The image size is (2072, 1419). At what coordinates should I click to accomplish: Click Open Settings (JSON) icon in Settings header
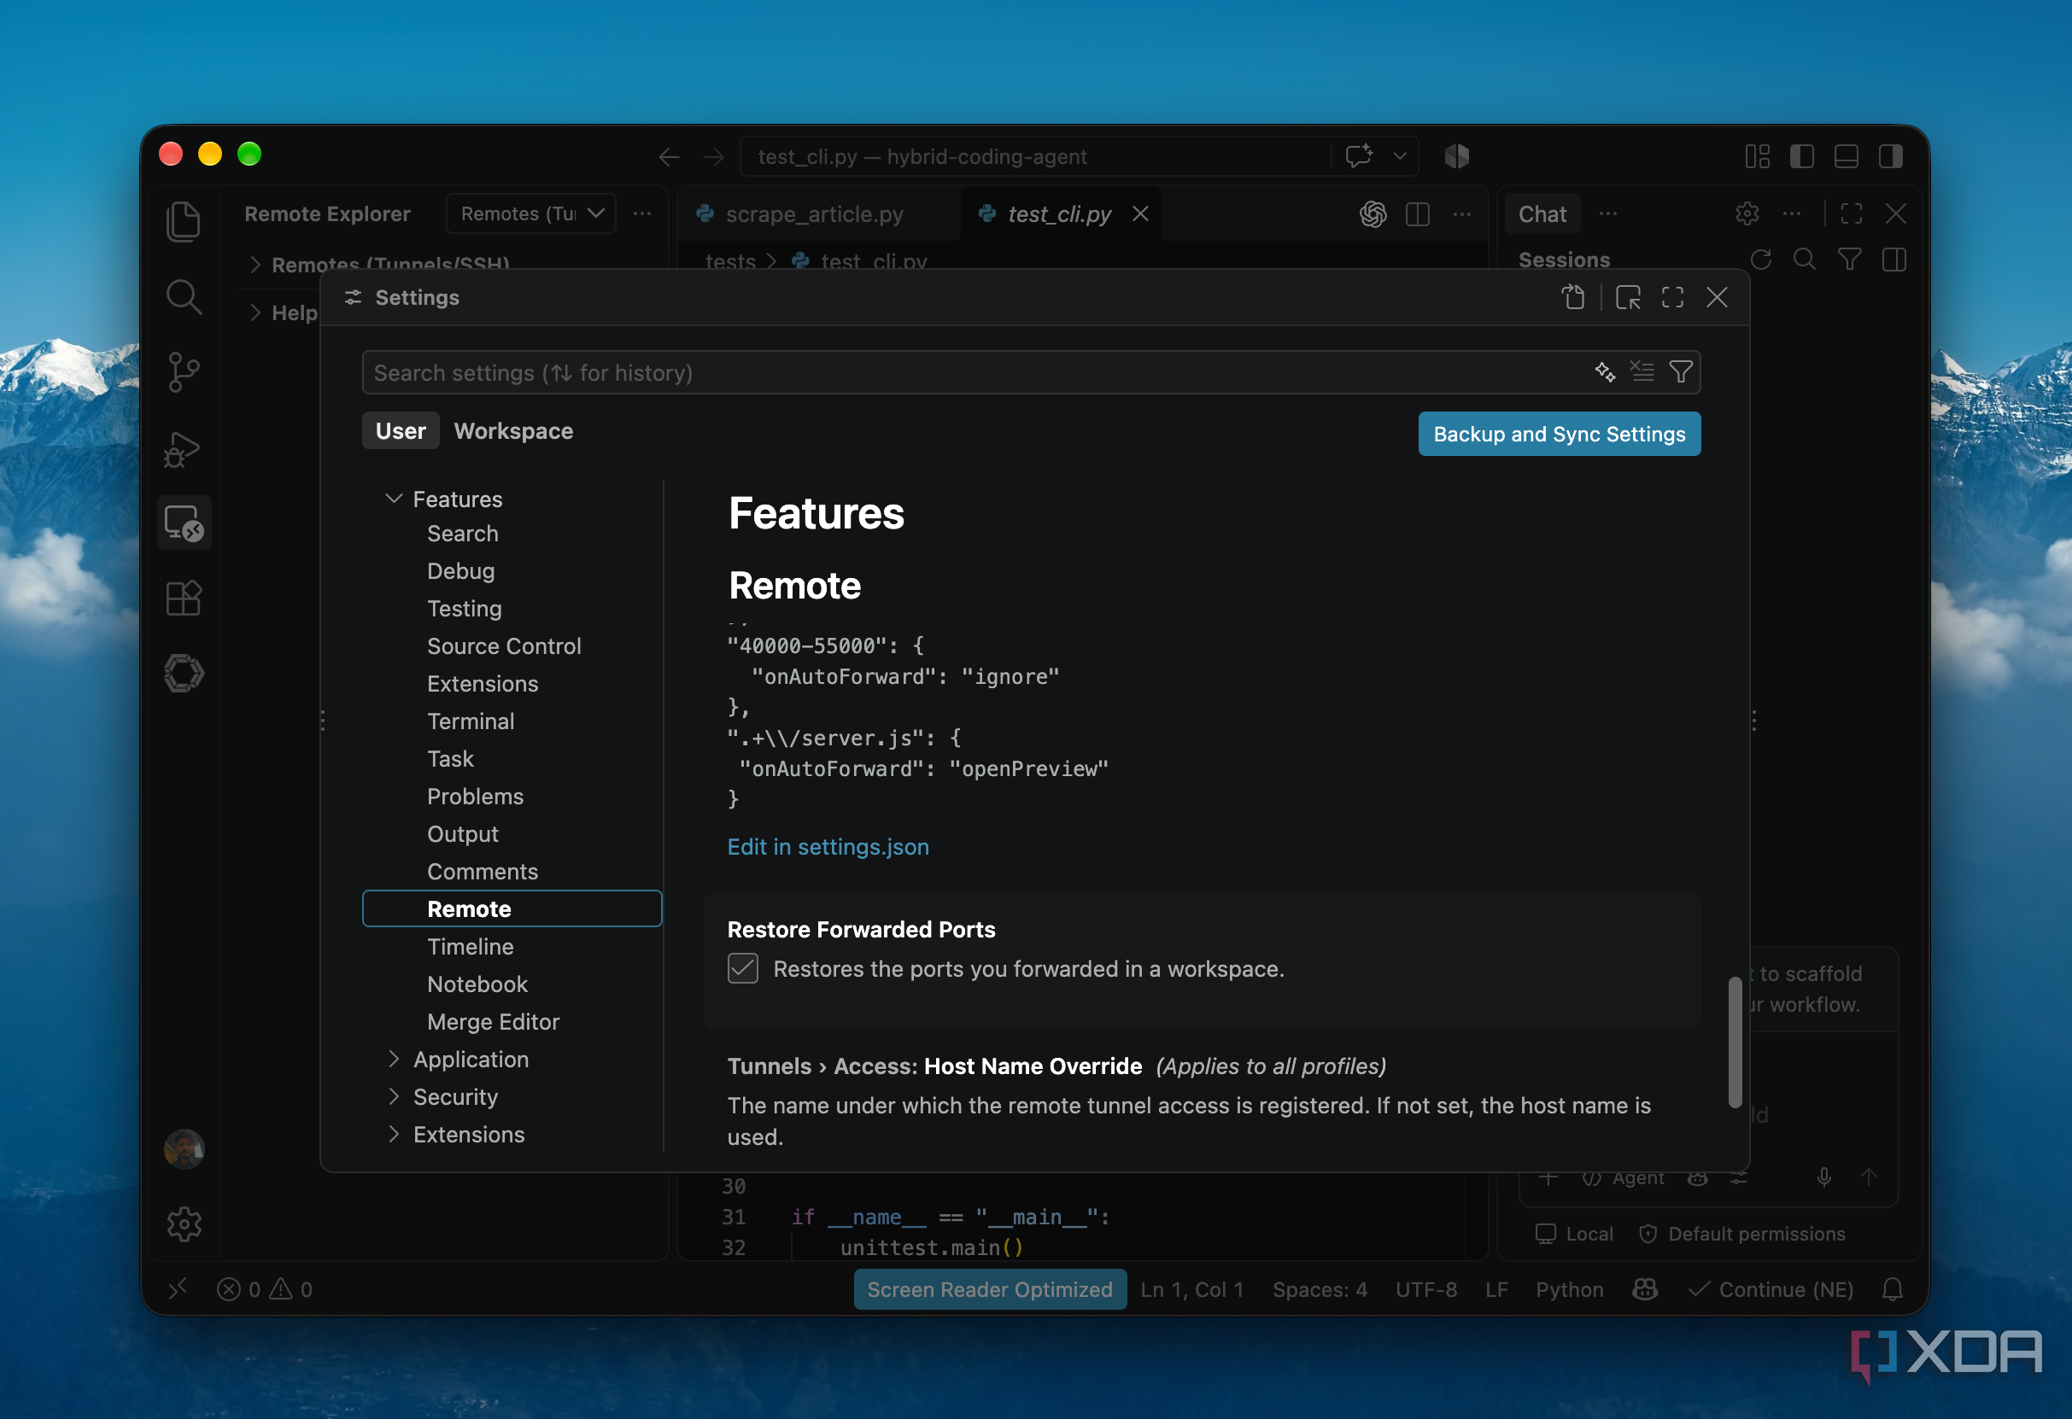pyautogui.click(x=1573, y=297)
